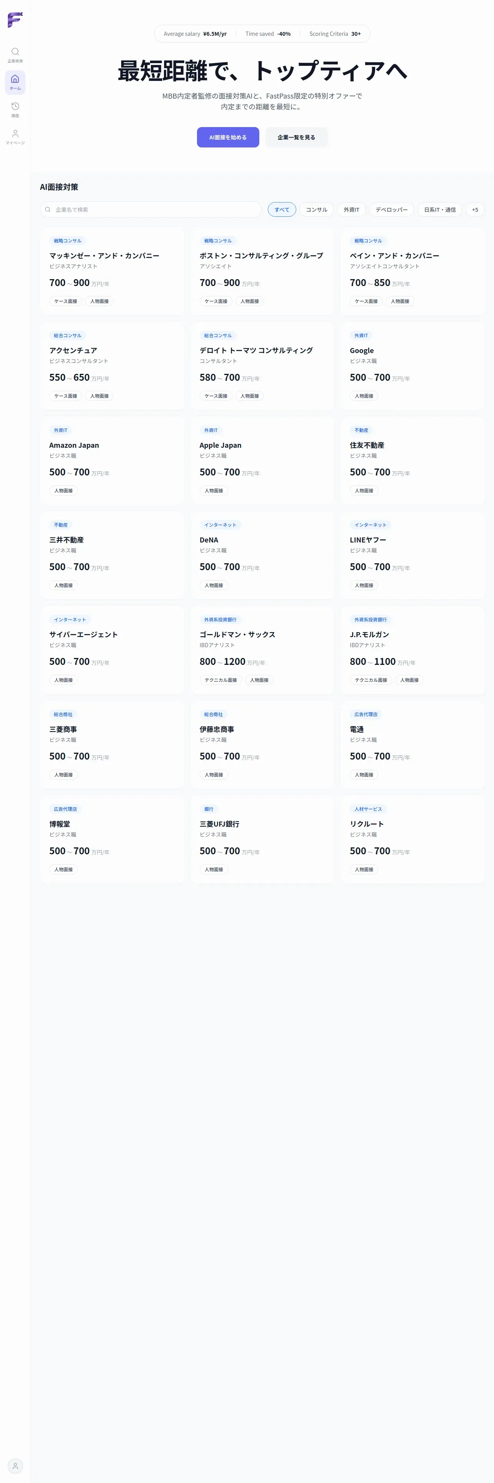This screenshot has height=1483, width=494.
Task: Open the アクセンチュア company card
Action: [112, 366]
